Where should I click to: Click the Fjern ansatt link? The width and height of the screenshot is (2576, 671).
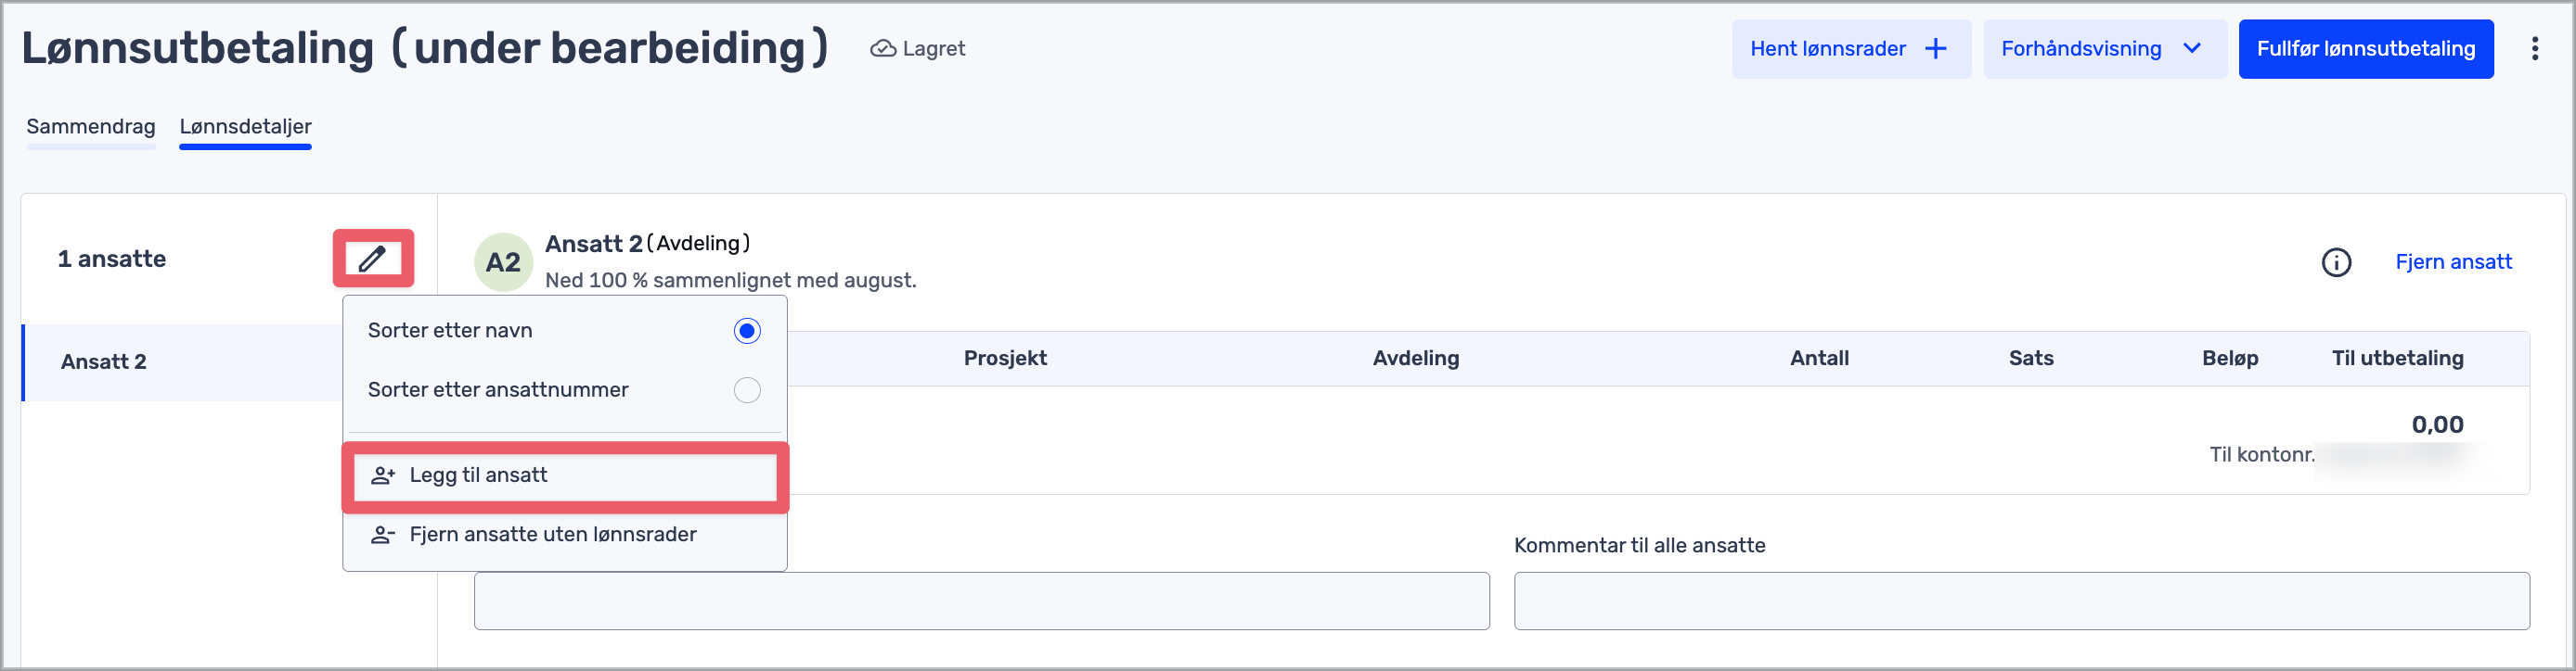click(x=2453, y=262)
